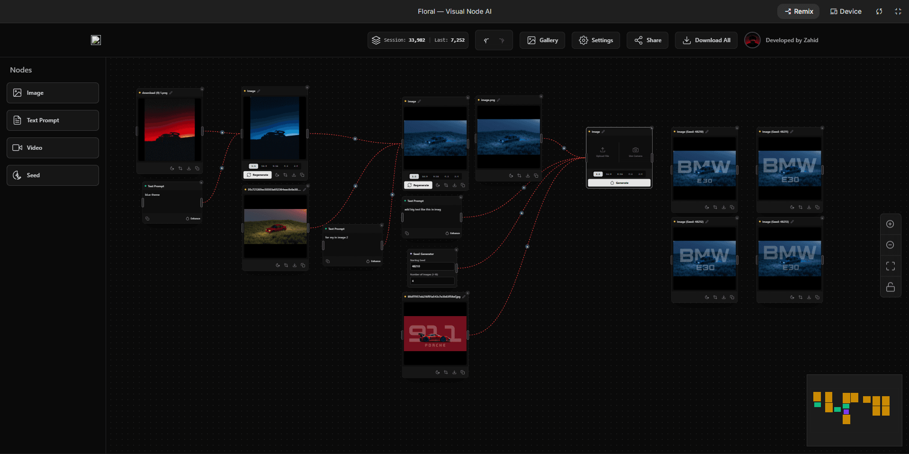Click the lock canvas control
The image size is (909, 454).
tap(891, 287)
